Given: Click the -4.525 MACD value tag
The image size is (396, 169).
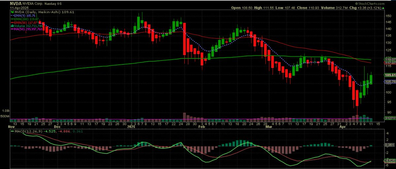Looking at the screenshot, I should pos(390,160).
